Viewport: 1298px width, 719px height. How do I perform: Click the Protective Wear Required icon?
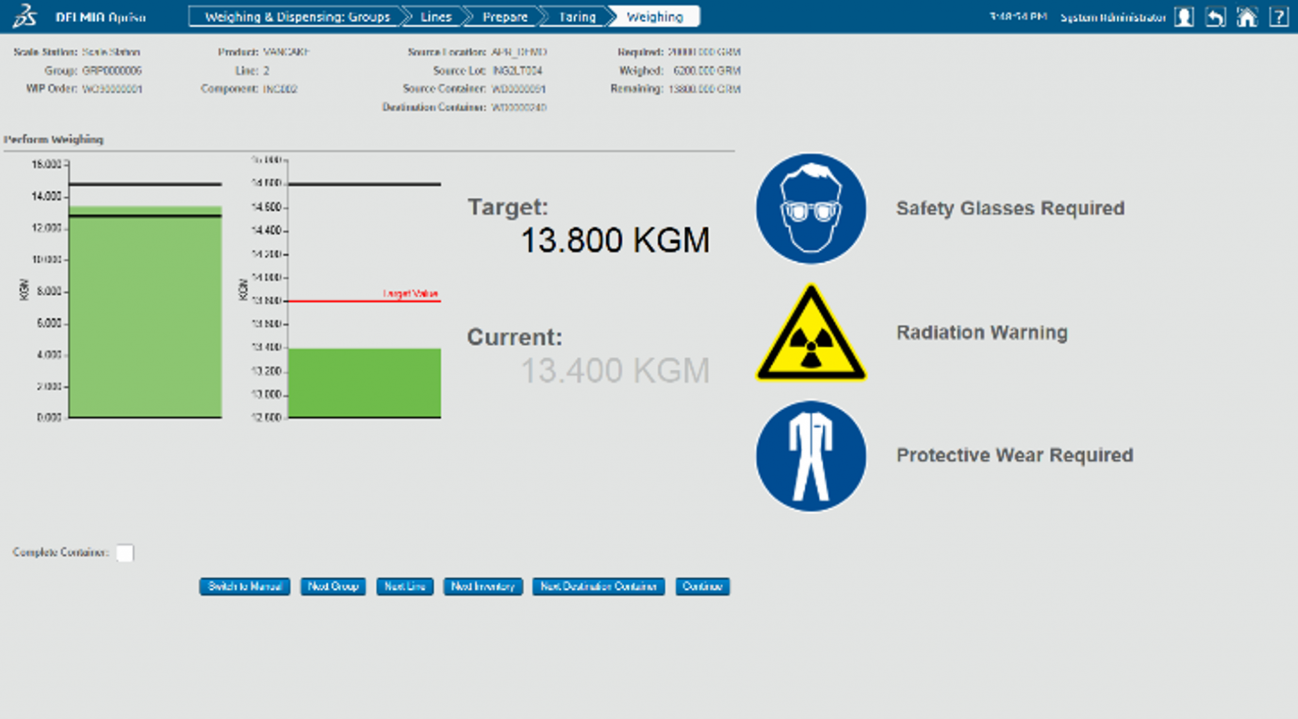[811, 455]
